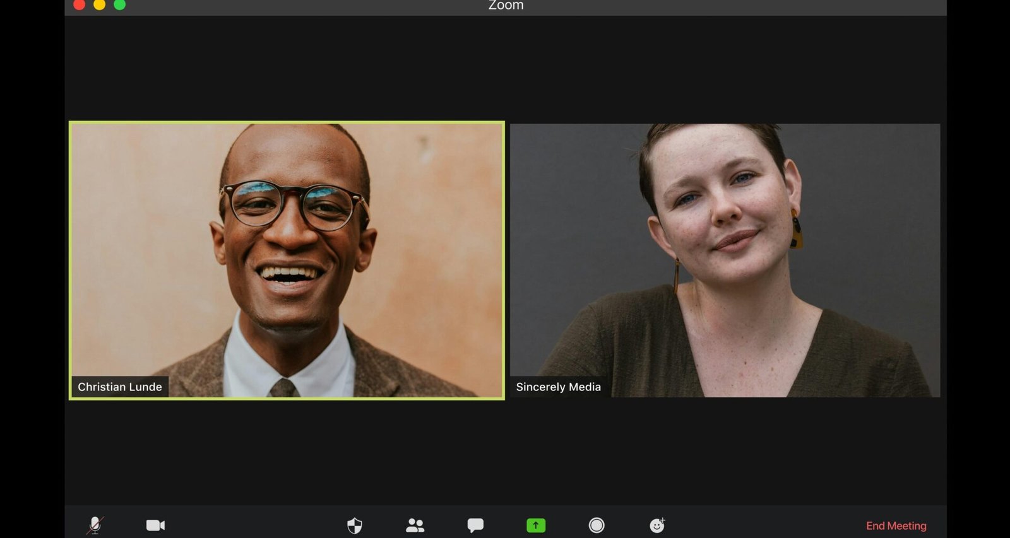Click the green Share Screen icon

536,525
